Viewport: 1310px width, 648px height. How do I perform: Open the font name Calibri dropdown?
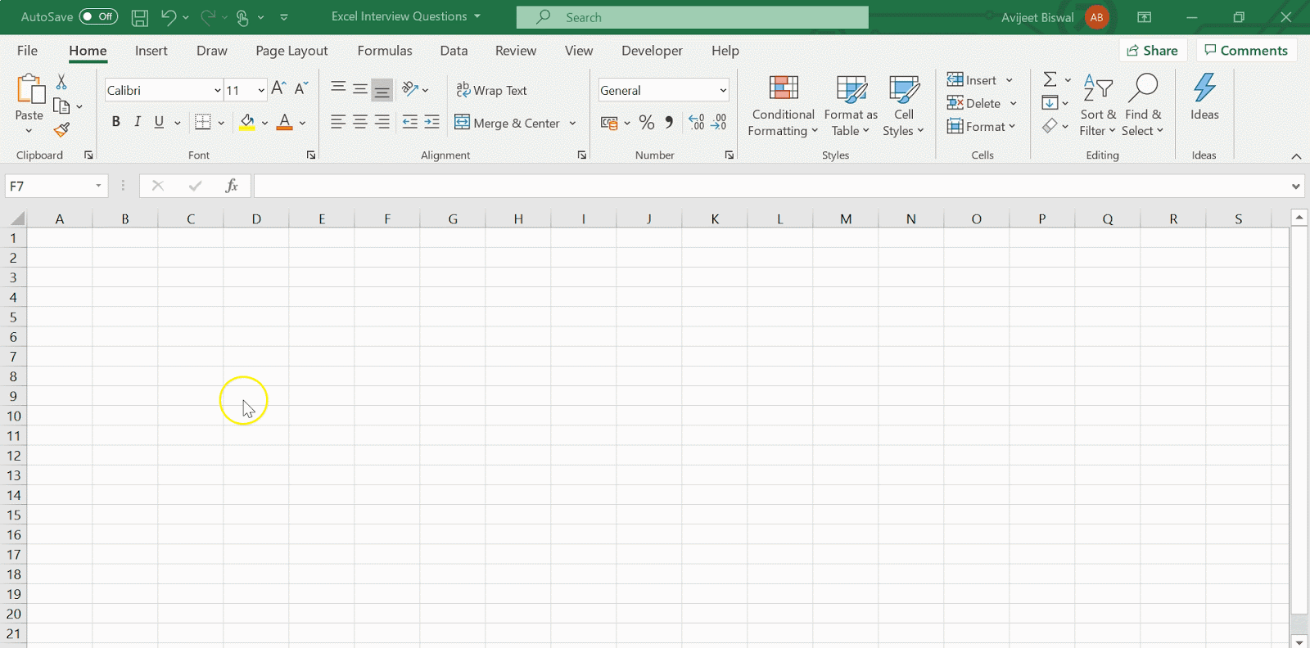[218, 90]
